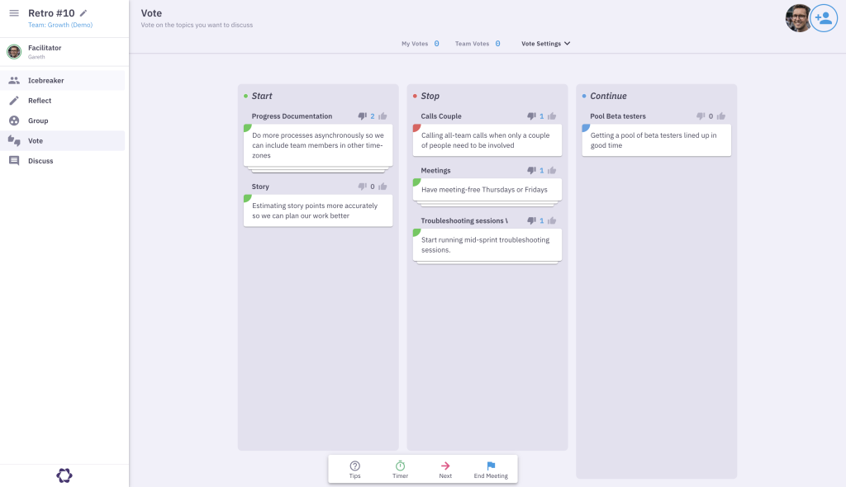Viewport: 846px width, 487px height.
Task: Click the My Votes counter
Action: click(417, 43)
